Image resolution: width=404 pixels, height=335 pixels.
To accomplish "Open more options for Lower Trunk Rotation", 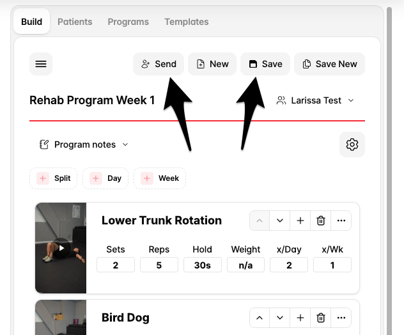I will click(341, 221).
